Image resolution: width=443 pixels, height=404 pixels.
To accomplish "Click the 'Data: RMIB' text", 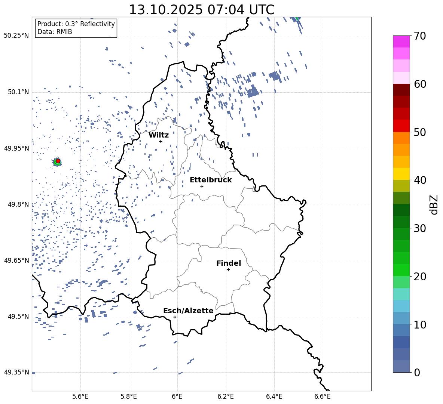I will (55, 32).
